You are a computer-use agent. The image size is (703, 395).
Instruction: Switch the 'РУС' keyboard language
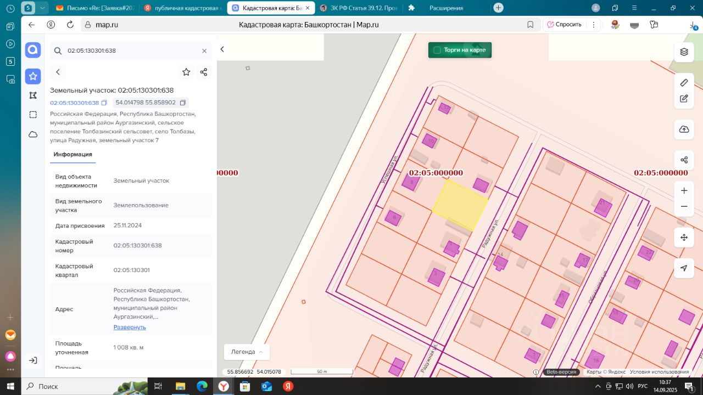point(643,386)
